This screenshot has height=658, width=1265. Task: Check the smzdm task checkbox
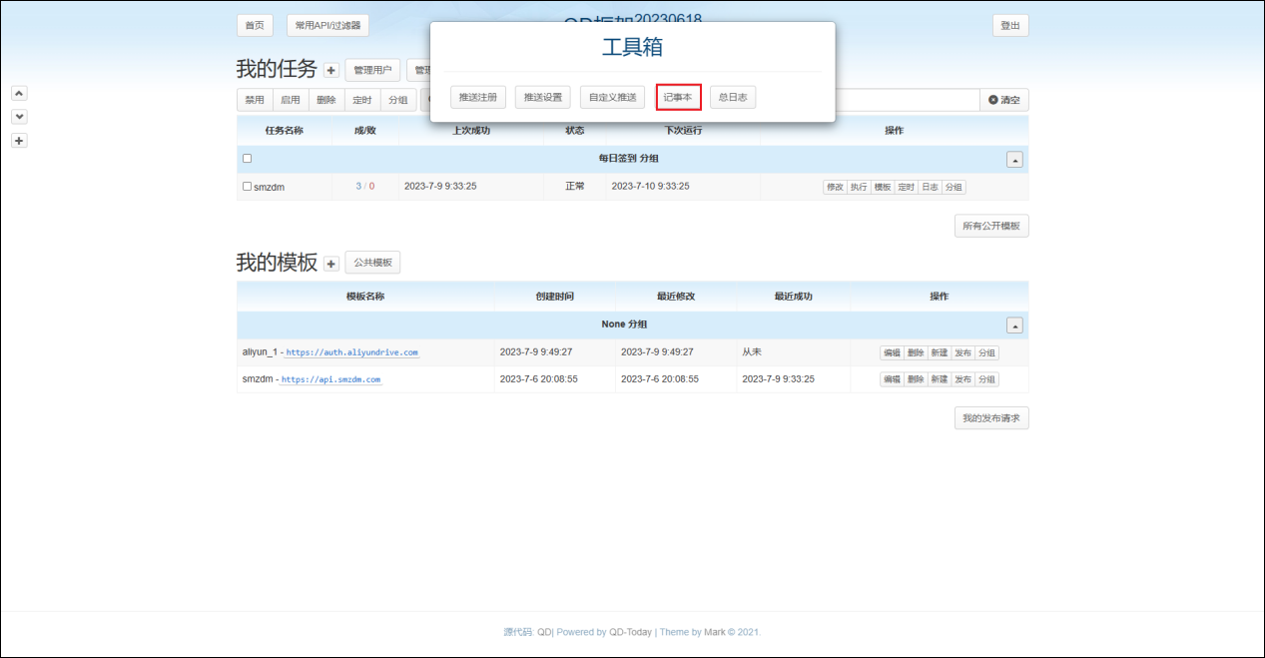point(248,187)
